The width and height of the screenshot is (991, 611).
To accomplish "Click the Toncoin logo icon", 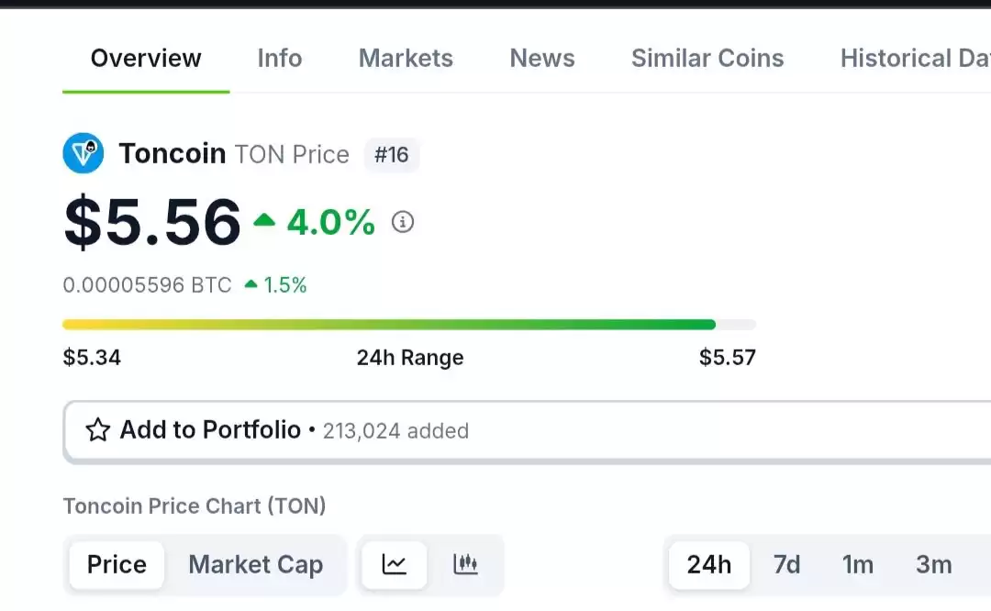I will coord(84,153).
